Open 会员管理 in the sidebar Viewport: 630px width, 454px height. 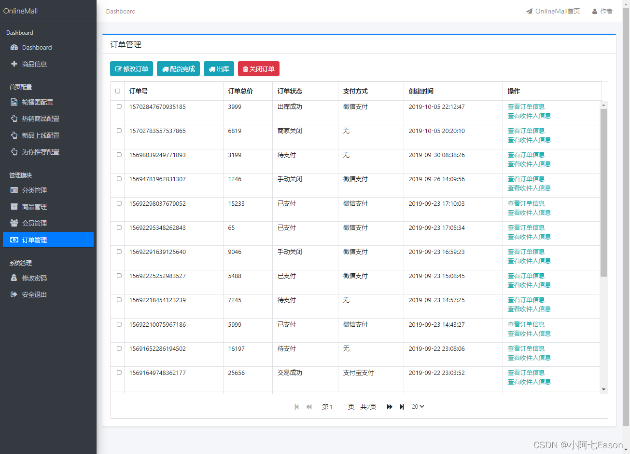click(48, 223)
